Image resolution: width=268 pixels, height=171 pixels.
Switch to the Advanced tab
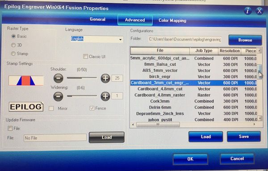coord(135,20)
